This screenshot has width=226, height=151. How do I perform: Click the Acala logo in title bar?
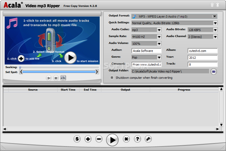13,5
